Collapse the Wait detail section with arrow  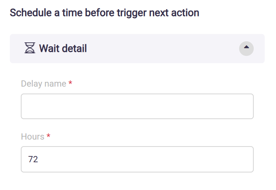(x=246, y=48)
